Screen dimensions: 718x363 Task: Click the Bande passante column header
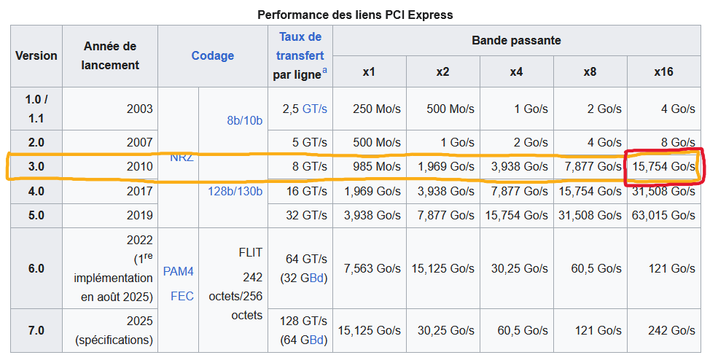(516, 41)
